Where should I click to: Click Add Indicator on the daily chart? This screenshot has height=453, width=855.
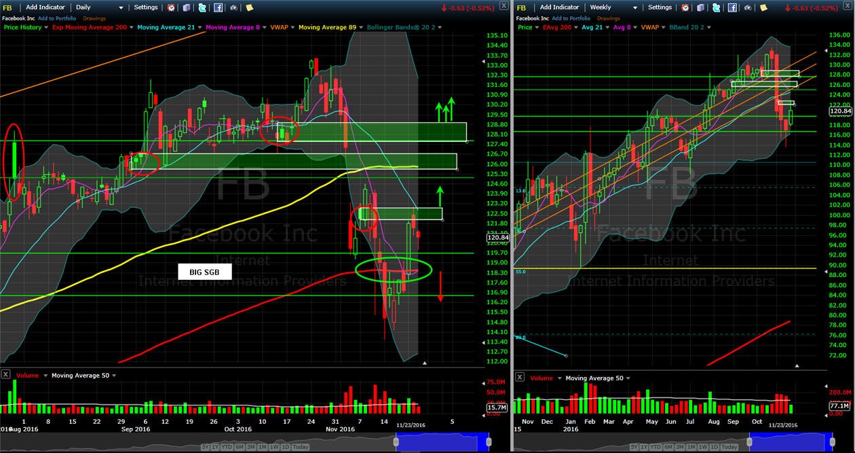45,7
